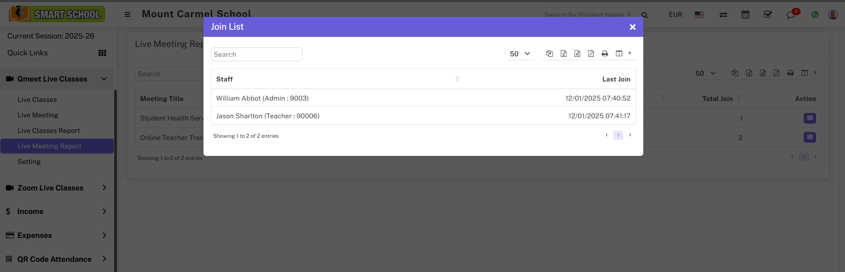Screen dimensions: 845x272
Task: Click the student search magnifier icon
Action: click(x=644, y=15)
